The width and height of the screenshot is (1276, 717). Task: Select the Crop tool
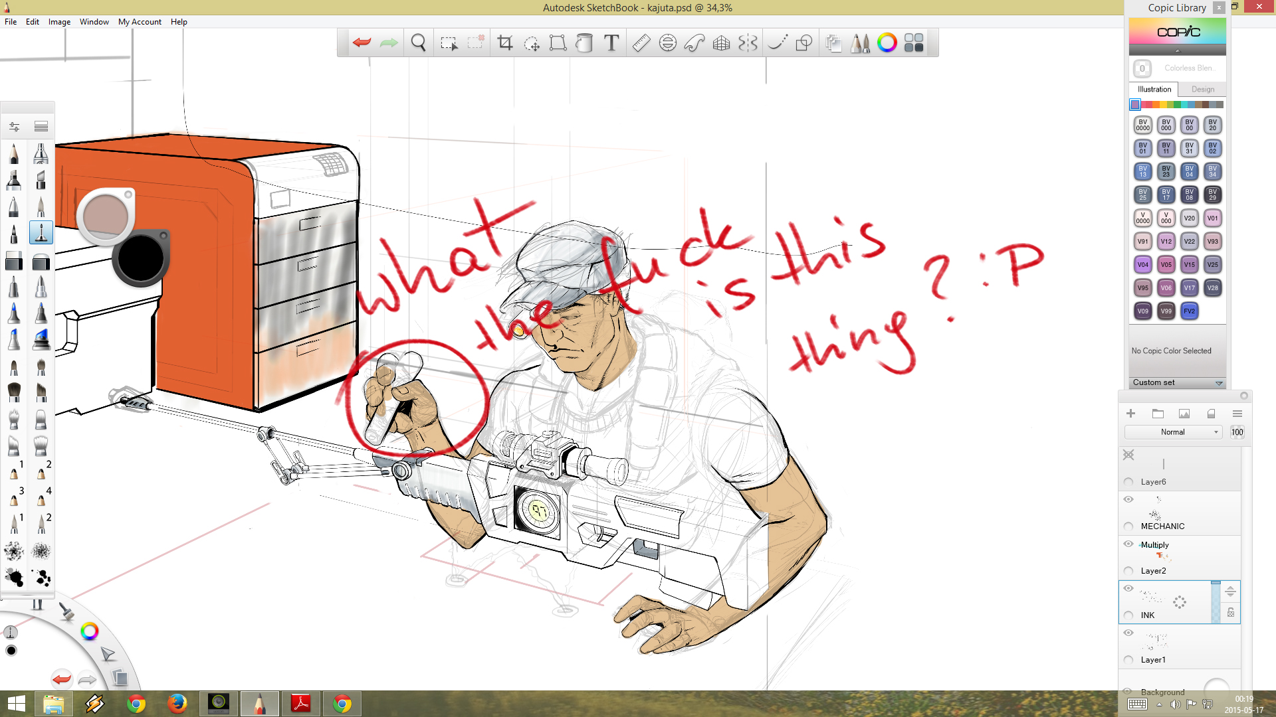tap(505, 43)
